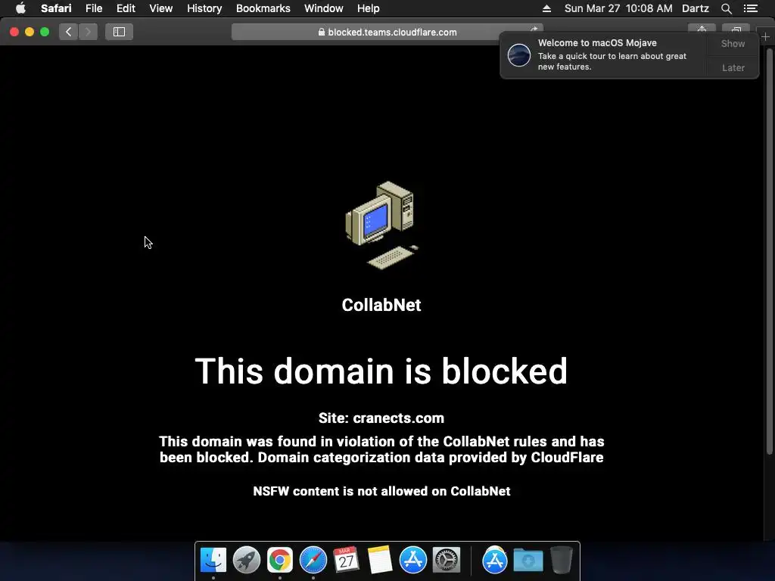Click the green full screen button

click(45, 32)
